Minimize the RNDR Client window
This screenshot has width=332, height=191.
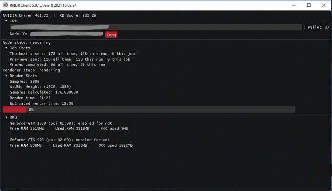click(294, 5)
